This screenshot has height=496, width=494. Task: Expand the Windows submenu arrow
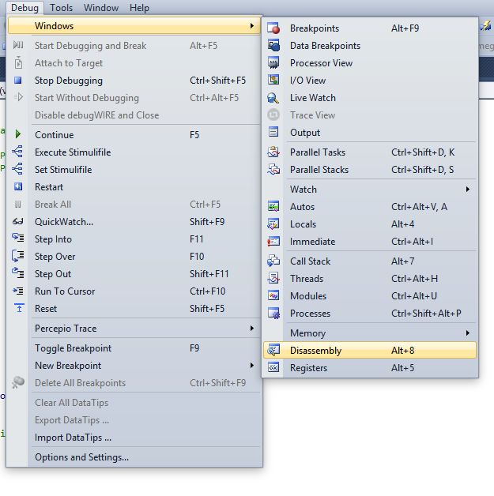252,25
